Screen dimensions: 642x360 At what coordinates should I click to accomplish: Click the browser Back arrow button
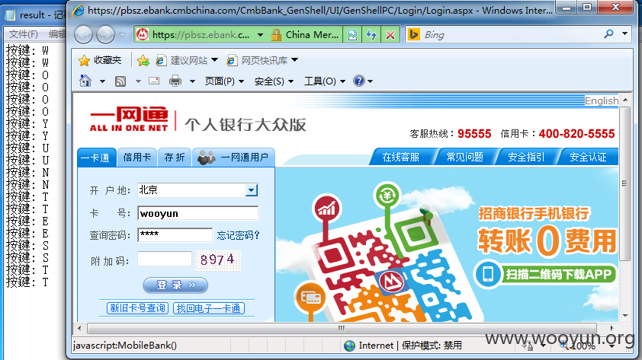tap(83, 35)
